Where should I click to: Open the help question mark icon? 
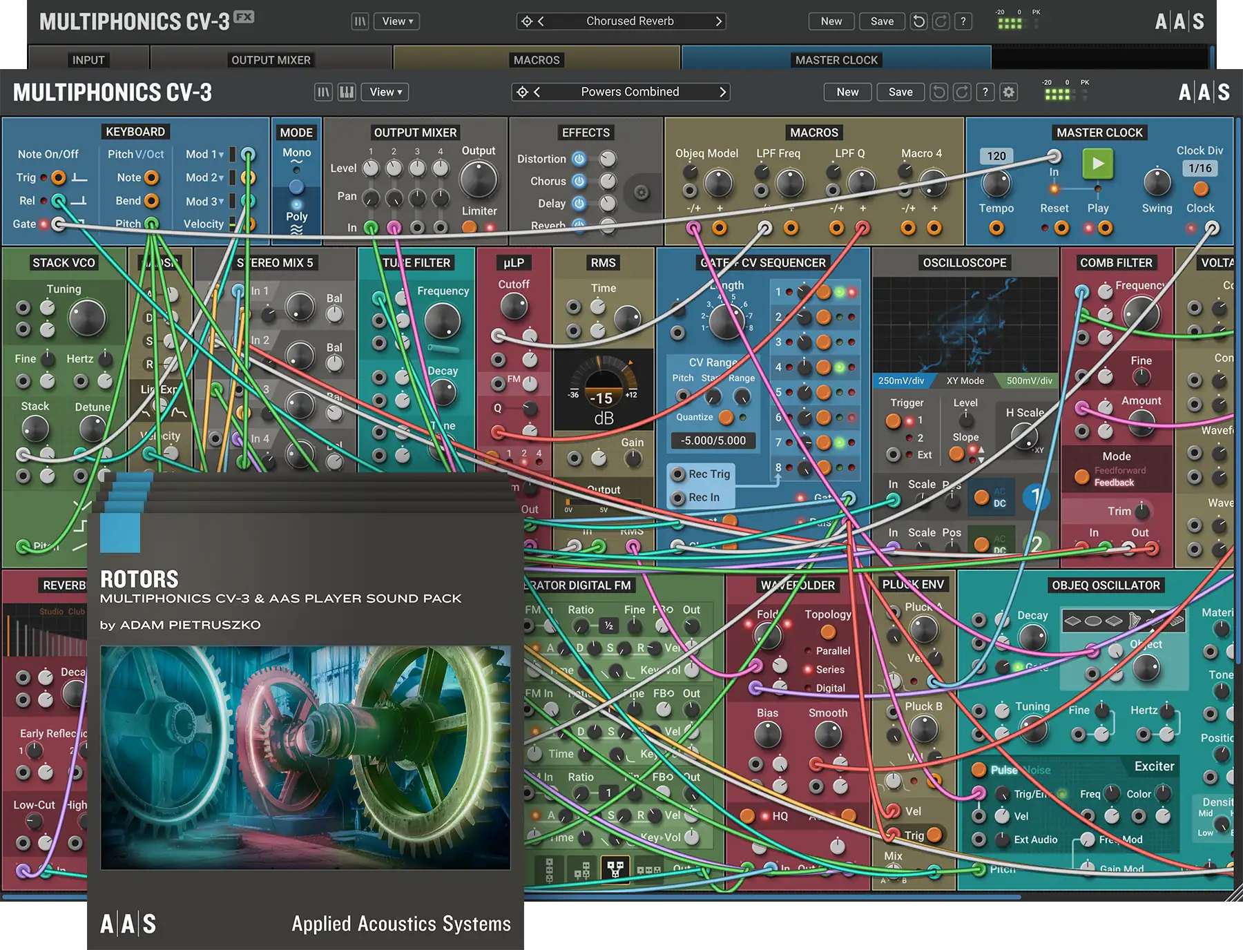coord(985,92)
